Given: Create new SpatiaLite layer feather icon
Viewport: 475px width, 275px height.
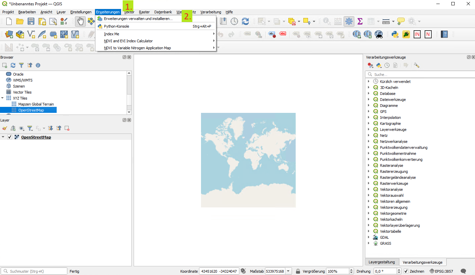Looking at the screenshot, I should (x=42, y=34).
